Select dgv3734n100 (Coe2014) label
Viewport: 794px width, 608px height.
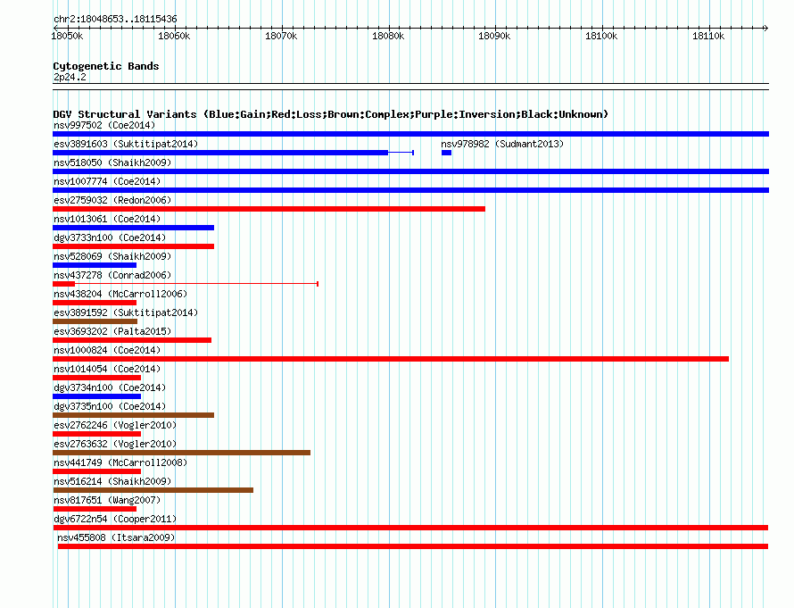point(110,387)
